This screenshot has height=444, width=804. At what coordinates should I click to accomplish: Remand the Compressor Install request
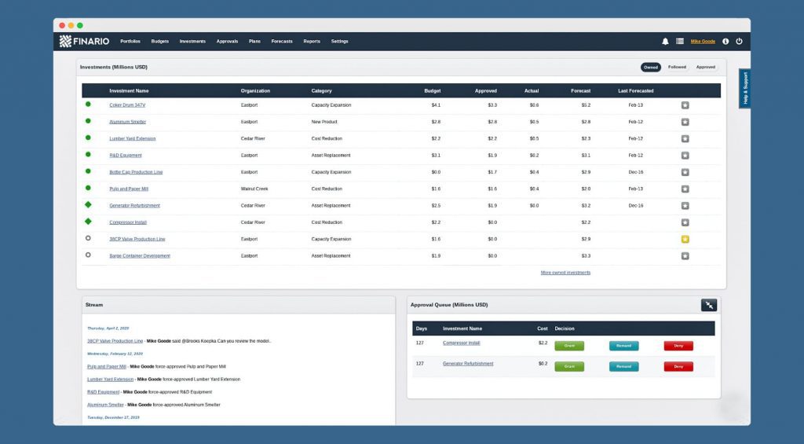(x=624, y=346)
